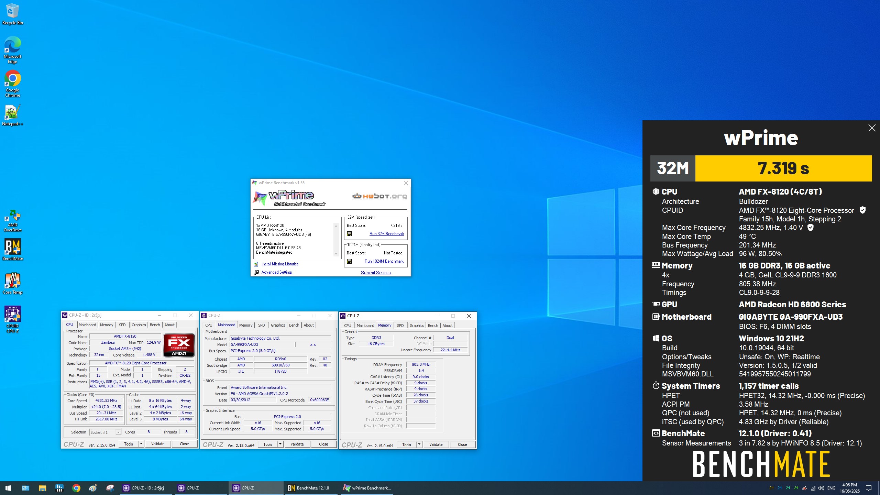Viewport: 880px width, 495px height.
Task: Click the Model field GA-990FXA-UD3 in CPU-Z
Action: coord(262,344)
